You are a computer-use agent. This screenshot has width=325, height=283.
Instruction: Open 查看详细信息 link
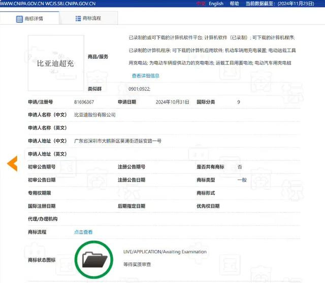coord(146,76)
